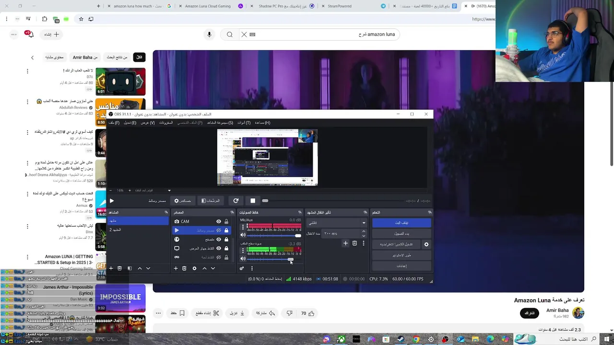Open virtual camera settings gear icon
The height and width of the screenshot is (345, 614).
426,244
